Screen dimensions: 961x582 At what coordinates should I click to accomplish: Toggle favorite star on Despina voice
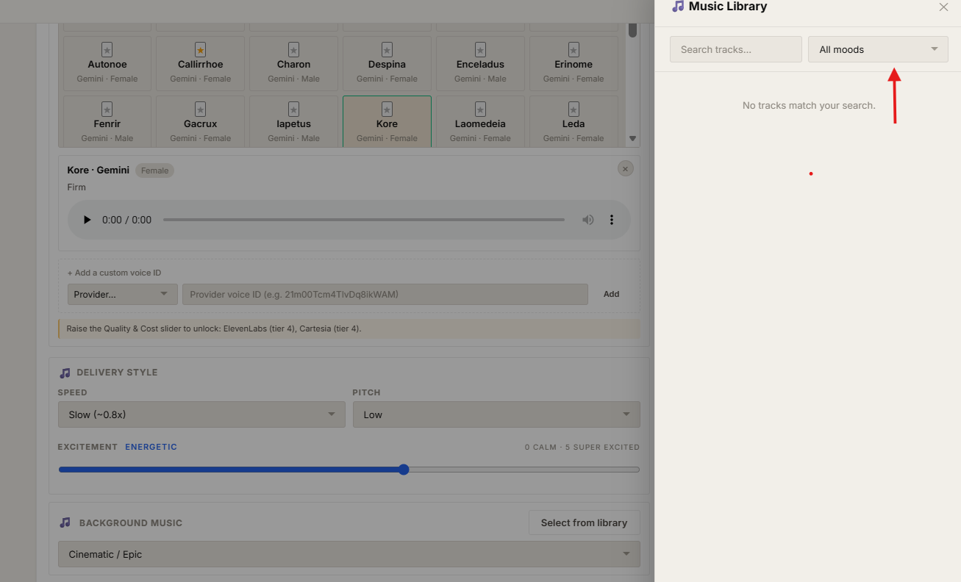click(x=387, y=50)
